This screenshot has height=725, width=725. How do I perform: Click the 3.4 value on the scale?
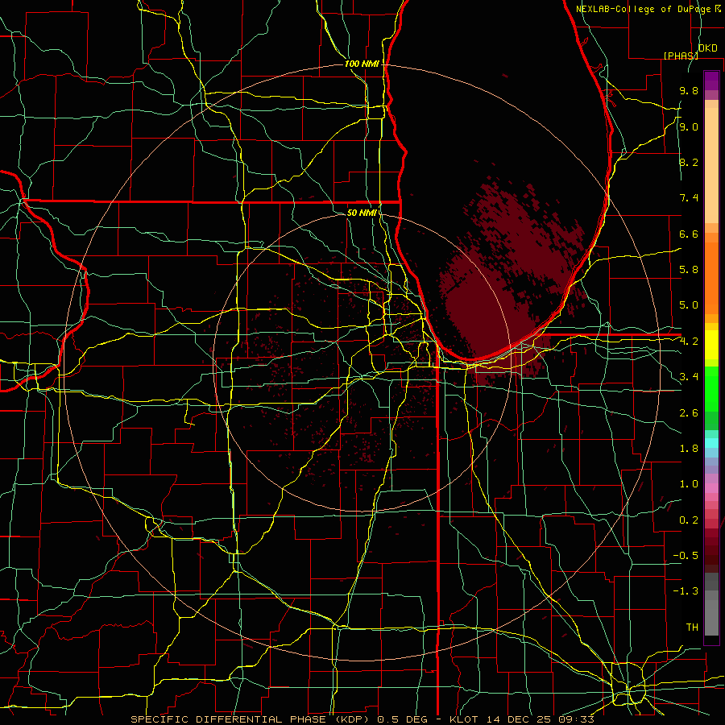[689, 377]
